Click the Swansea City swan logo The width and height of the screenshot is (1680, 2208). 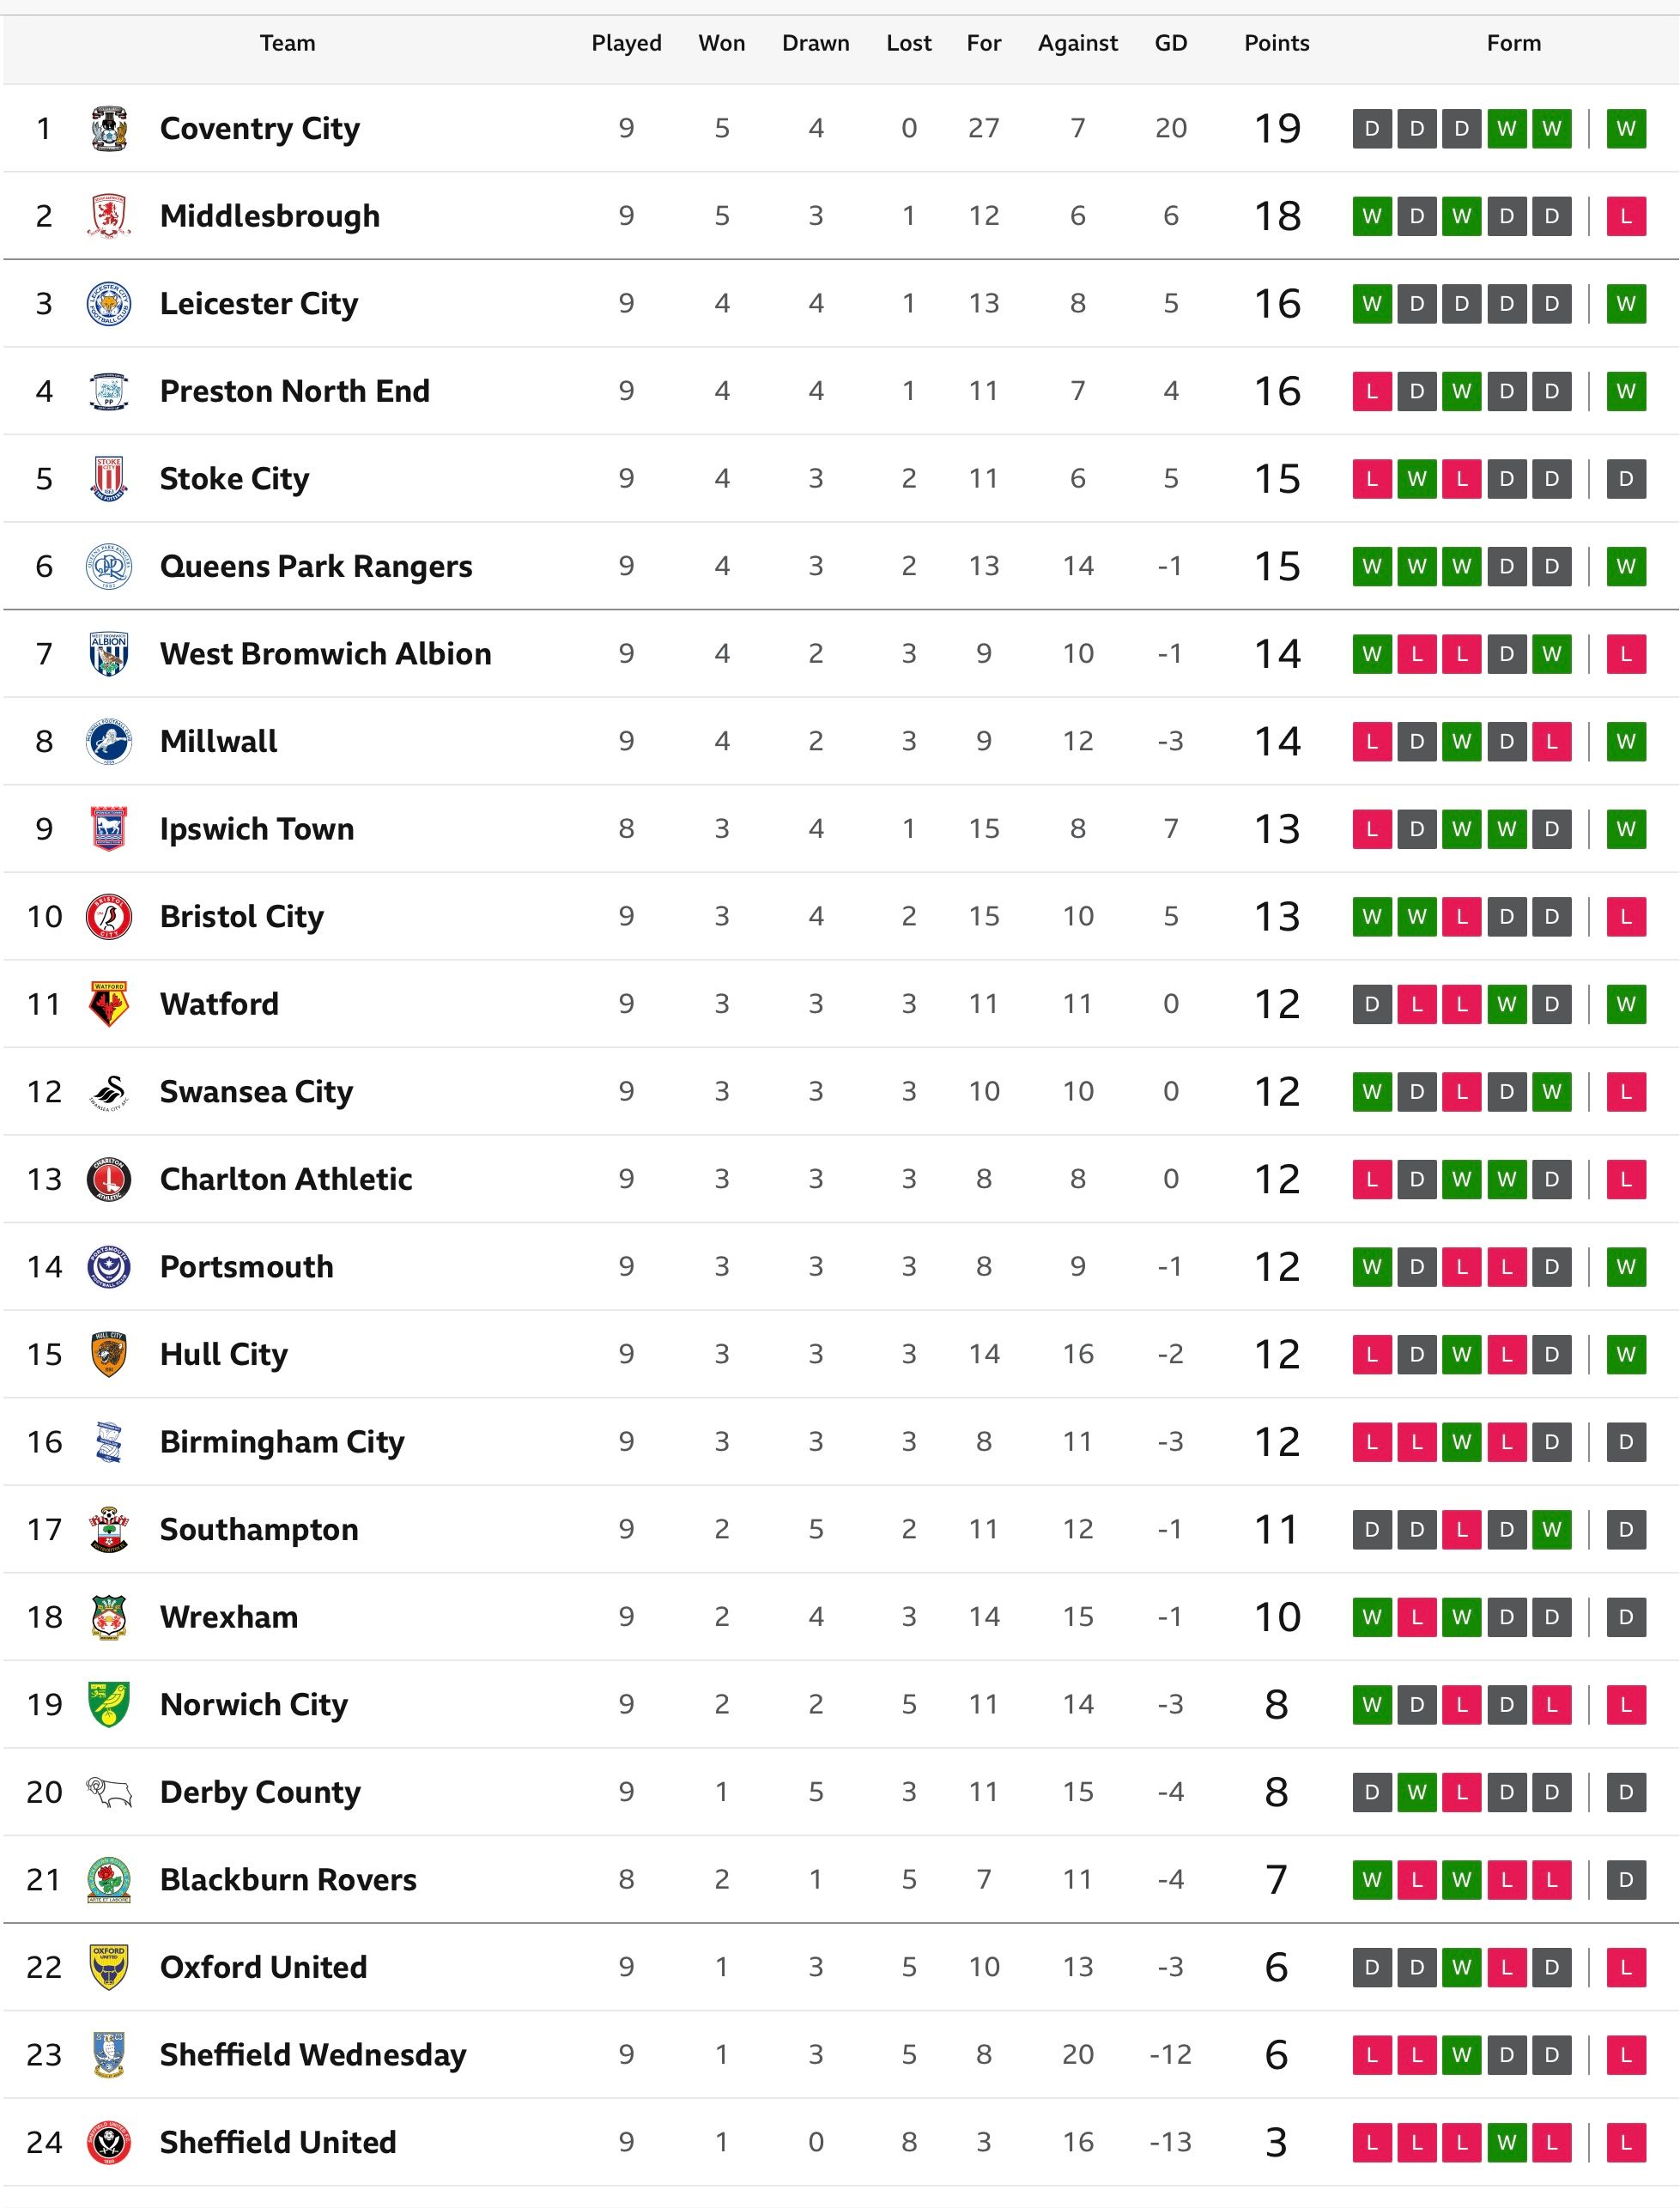click(x=109, y=1092)
